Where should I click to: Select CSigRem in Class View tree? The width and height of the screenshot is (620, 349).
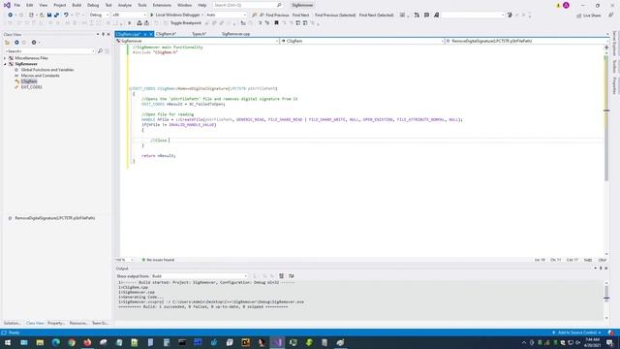pyautogui.click(x=29, y=81)
